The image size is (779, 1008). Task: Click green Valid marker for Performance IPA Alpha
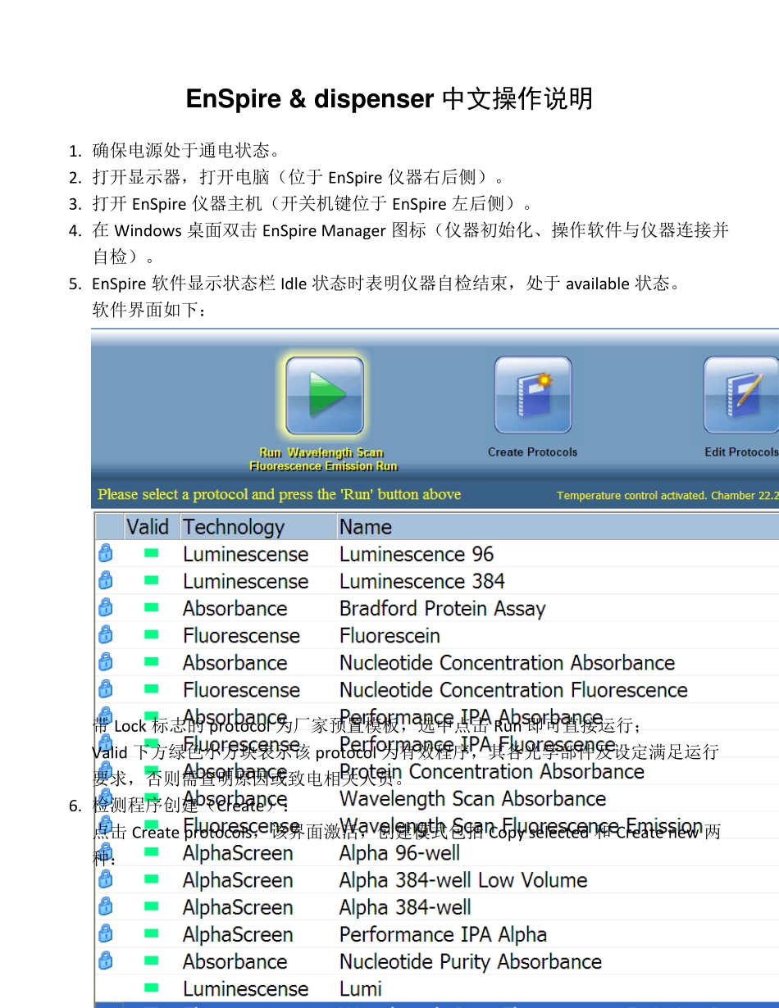point(152,933)
